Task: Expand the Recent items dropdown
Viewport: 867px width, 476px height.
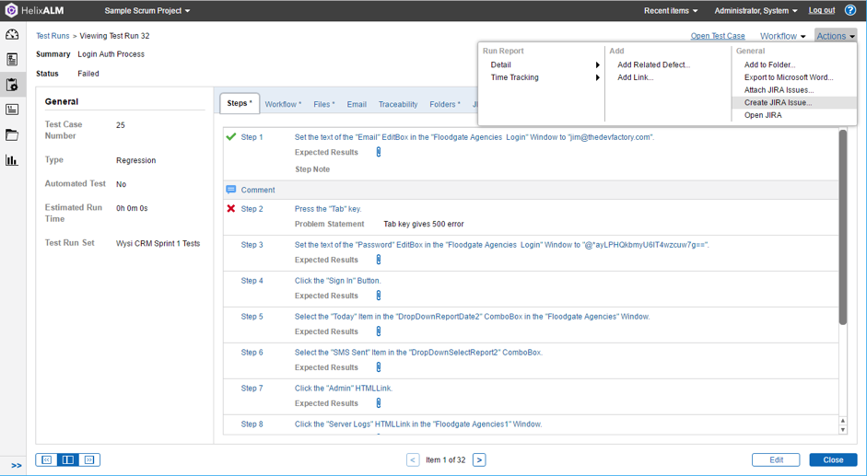Action: [671, 11]
